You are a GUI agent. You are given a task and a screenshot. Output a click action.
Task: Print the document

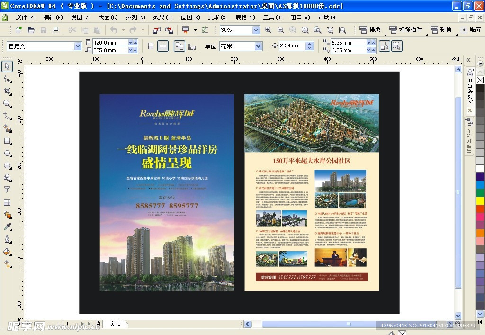click(x=56, y=30)
